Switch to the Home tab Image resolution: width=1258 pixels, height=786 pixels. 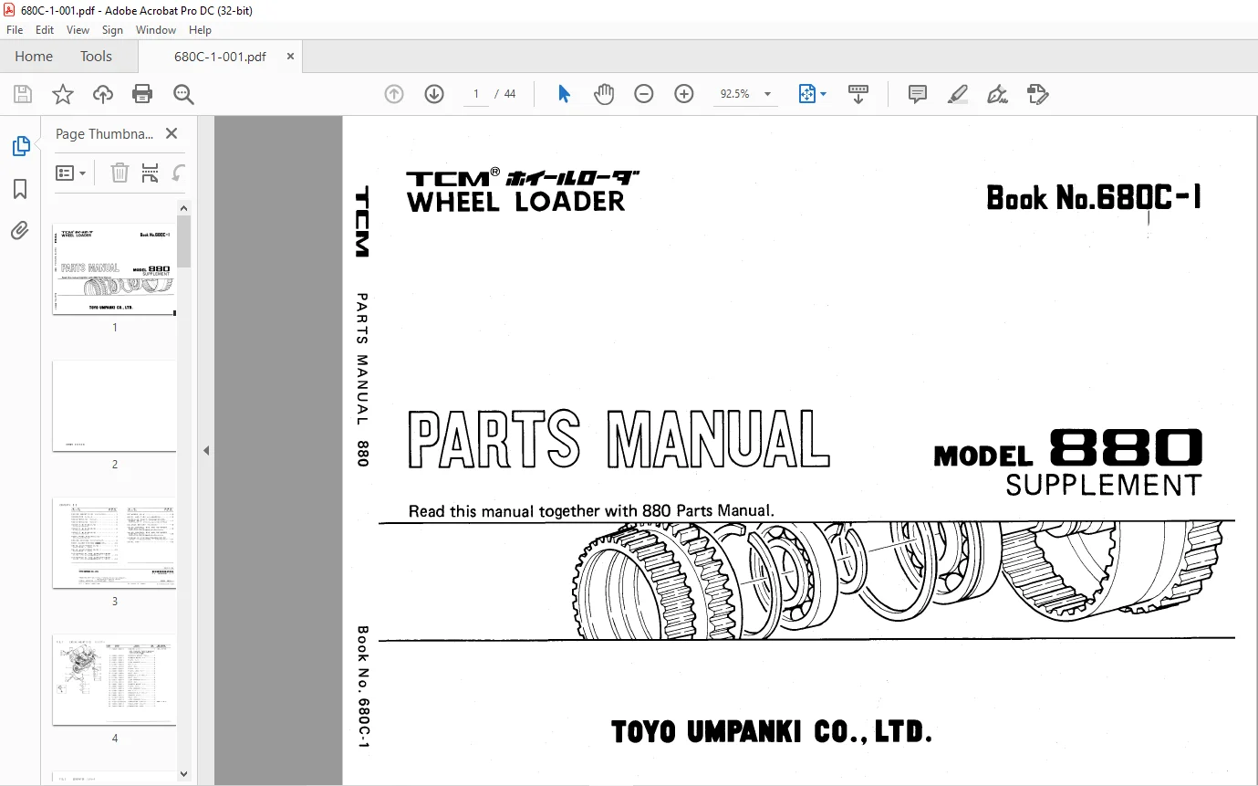(x=34, y=56)
